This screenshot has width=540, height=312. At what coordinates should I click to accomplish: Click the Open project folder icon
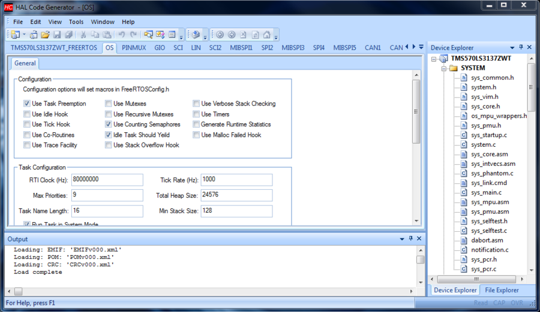(x=45, y=35)
